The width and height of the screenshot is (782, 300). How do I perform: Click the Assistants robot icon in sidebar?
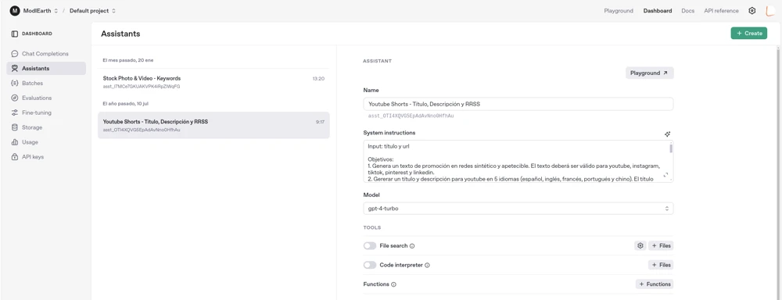(x=14, y=68)
